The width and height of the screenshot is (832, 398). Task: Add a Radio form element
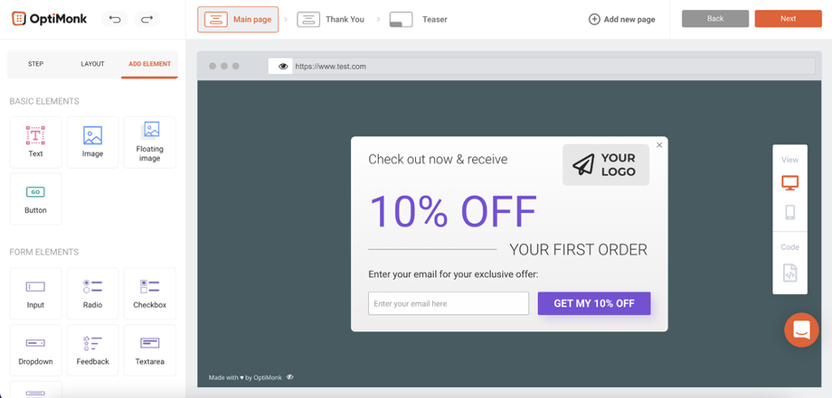click(92, 293)
